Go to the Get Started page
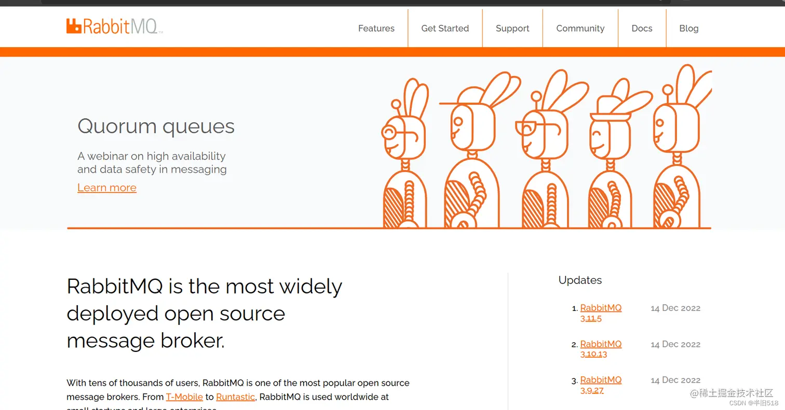 pyautogui.click(x=445, y=29)
